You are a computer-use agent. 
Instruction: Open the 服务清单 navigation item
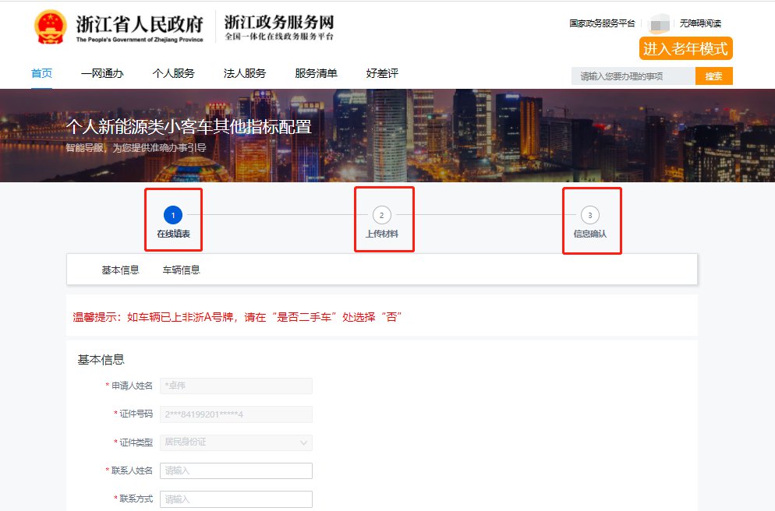[316, 74]
